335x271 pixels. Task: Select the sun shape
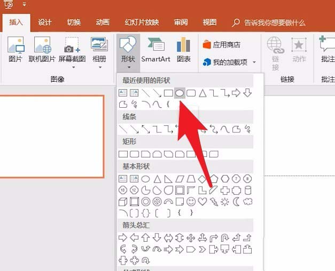pyautogui.click(x=225, y=202)
